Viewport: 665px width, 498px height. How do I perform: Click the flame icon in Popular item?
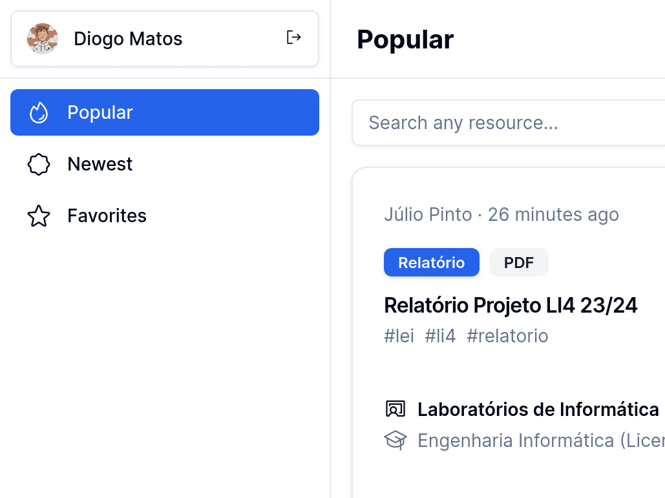click(x=39, y=112)
